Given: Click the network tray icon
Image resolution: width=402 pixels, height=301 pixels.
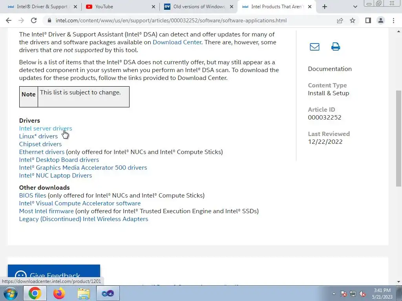Looking at the screenshot, I should coord(353,294).
